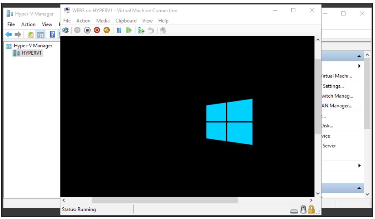Click Import Virtual Machine action link

tap(337, 76)
